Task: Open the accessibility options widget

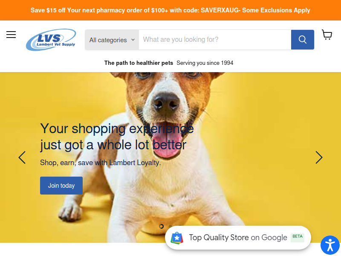Action: coord(330,245)
